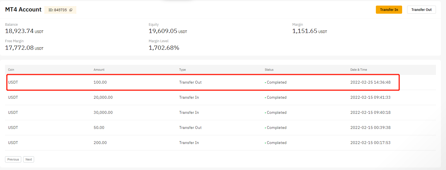Copy the account ID using the copy icon
The image size is (446, 170).
(71, 10)
